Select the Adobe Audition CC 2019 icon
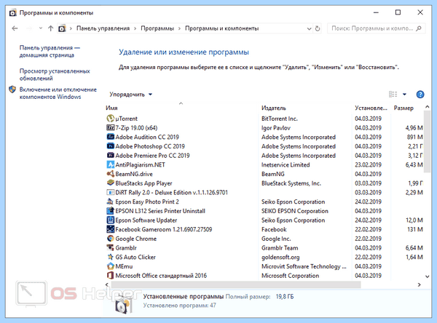The width and height of the screenshot is (437, 323). (x=111, y=137)
